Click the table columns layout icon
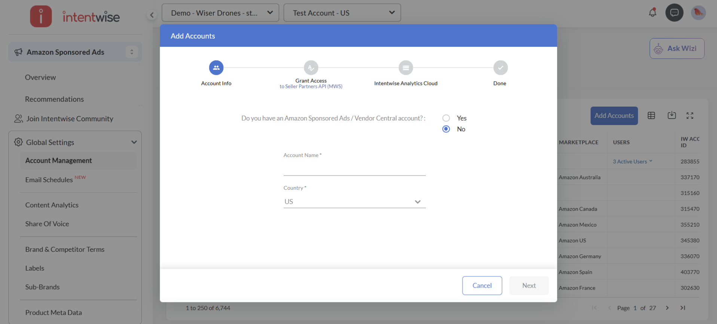 pyautogui.click(x=651, y=116)
